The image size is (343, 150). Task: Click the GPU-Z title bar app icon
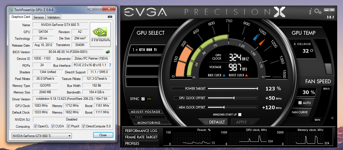pyautogui.click(x=11, y=10)
